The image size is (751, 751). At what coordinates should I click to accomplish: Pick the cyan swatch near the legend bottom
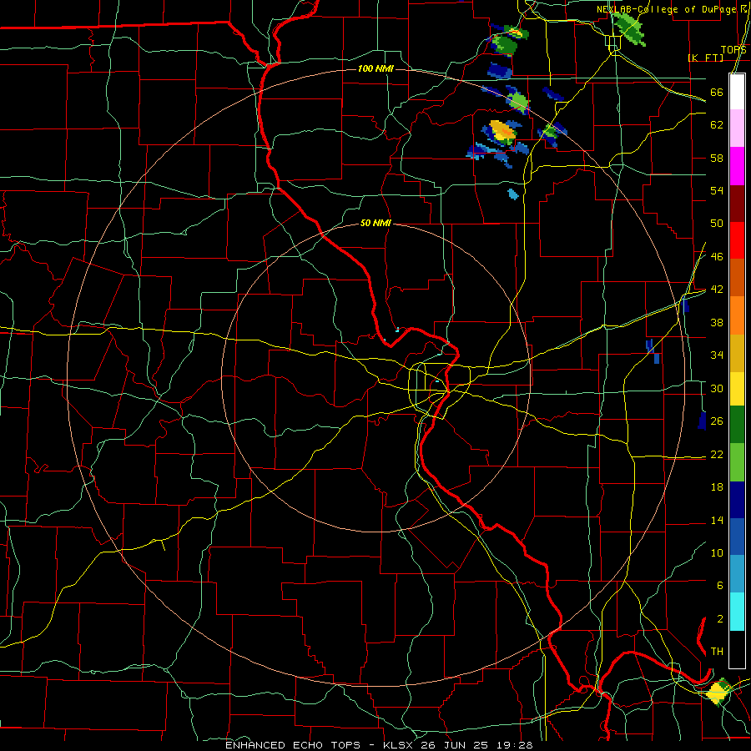click(737, 612)
